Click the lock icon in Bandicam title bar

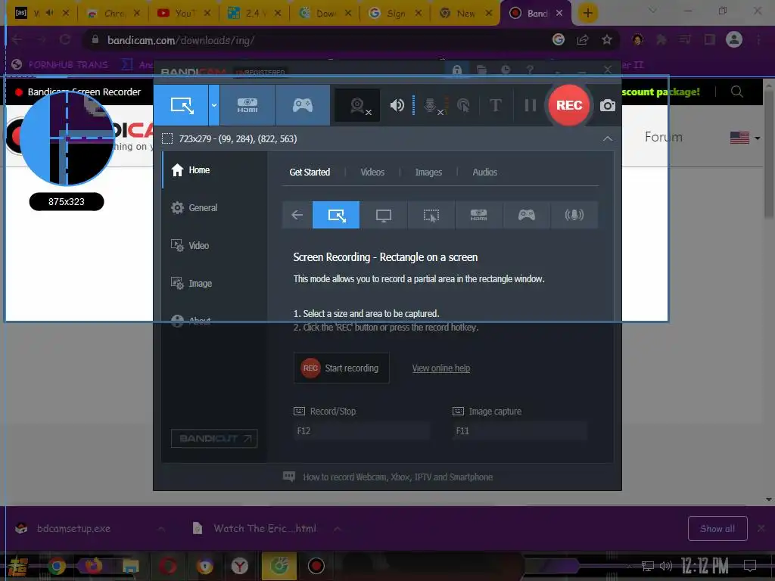456,70
